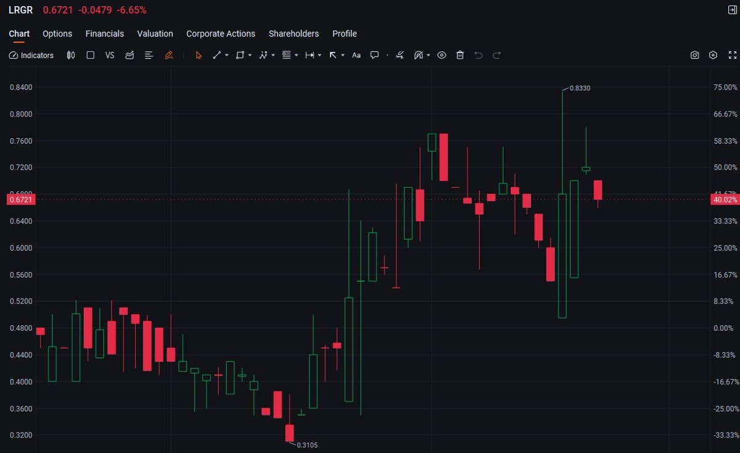The height and width of the screenshot is (453, 740).
Task: Undo the last drawing action
Action: [x=478, y=55]
